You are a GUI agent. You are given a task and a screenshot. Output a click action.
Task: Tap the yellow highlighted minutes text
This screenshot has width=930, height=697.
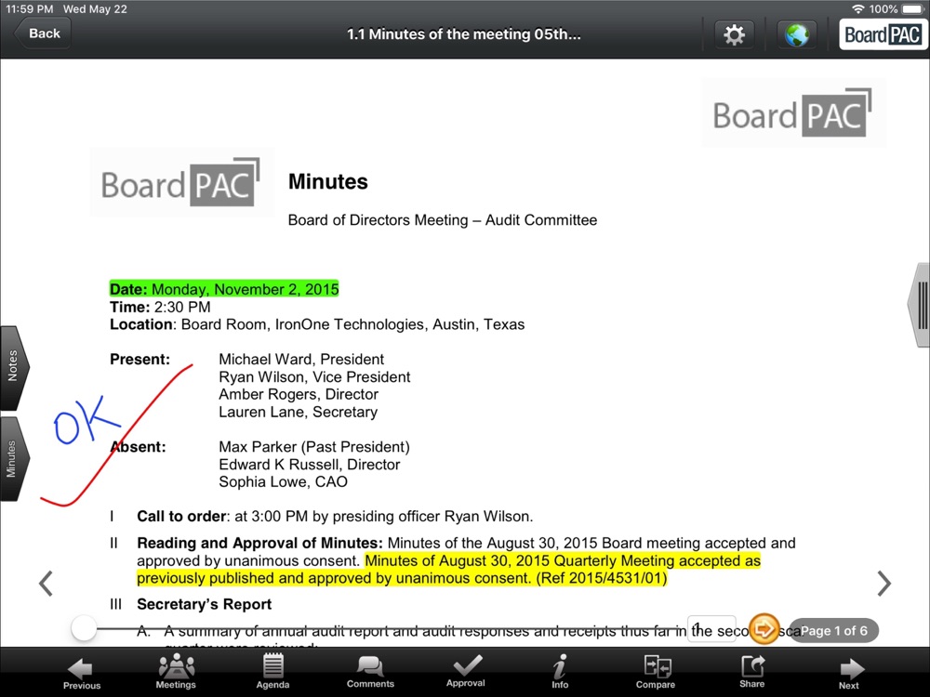[x=448, y=570]
